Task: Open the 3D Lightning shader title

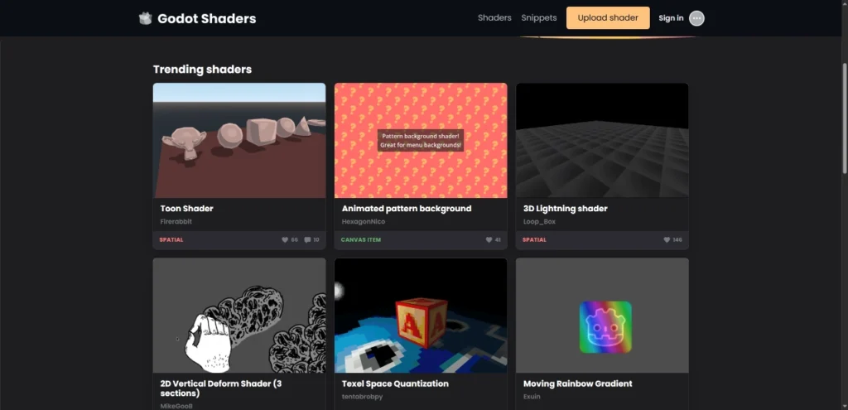Action: coord(565,208)
